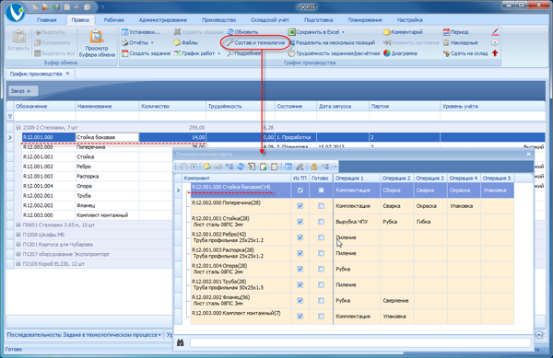Split item with Разделить на несколько позиций
The height and width of the screenshot is (358, 553).
pyautogui.click(x=332, y=42)
